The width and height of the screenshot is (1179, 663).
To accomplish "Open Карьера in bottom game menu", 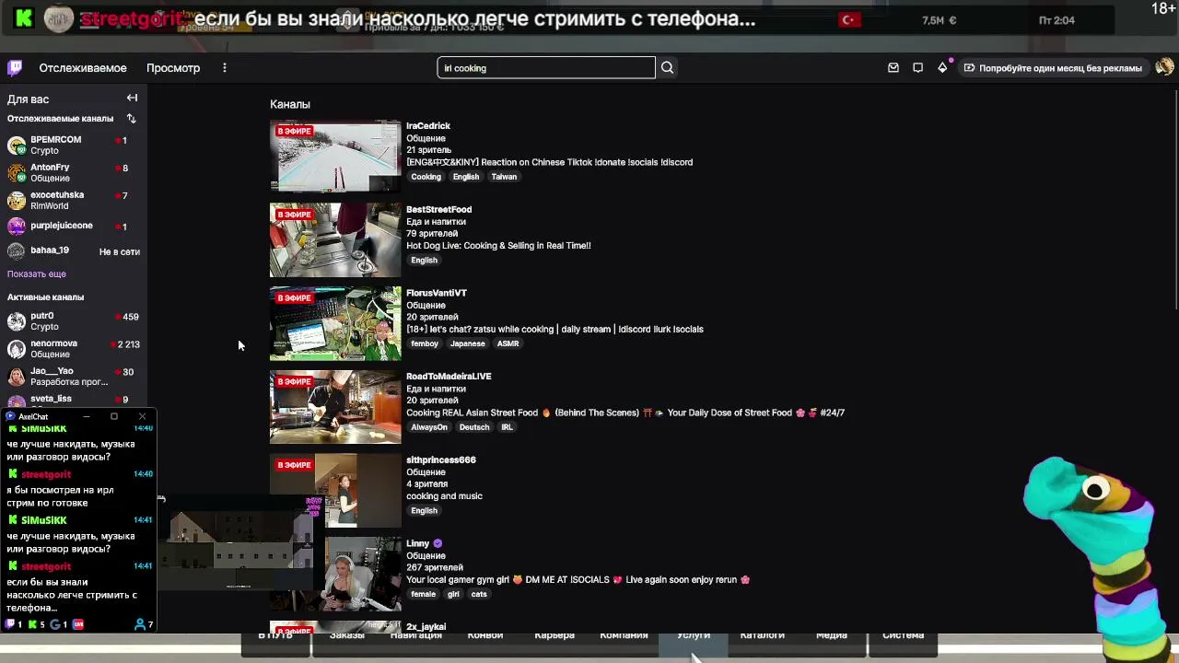I will click(x=554, y=635).
